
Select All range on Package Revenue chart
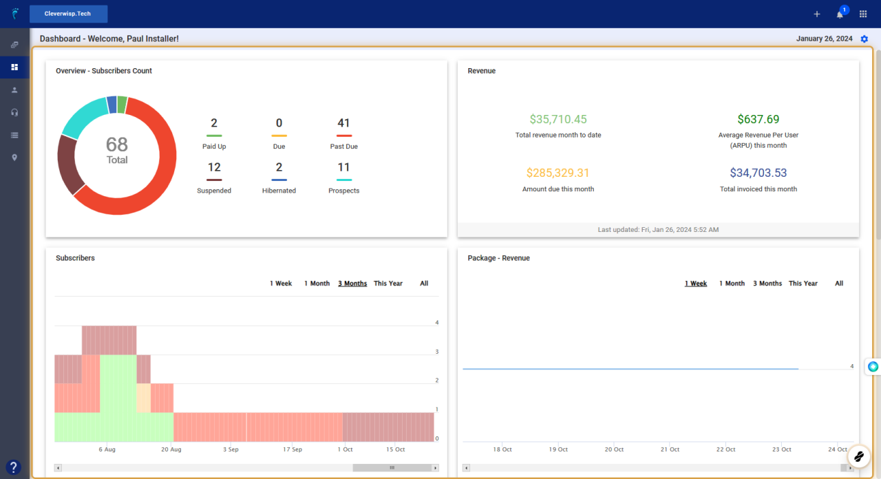point(838,283)
